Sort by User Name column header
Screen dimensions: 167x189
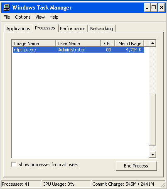pyautogui.click(x=78, y=44)
